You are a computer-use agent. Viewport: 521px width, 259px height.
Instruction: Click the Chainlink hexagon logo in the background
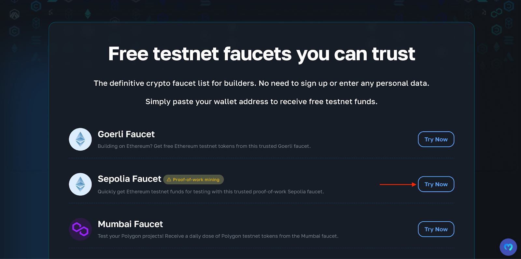pyautogui.click(x=36, y=6)
